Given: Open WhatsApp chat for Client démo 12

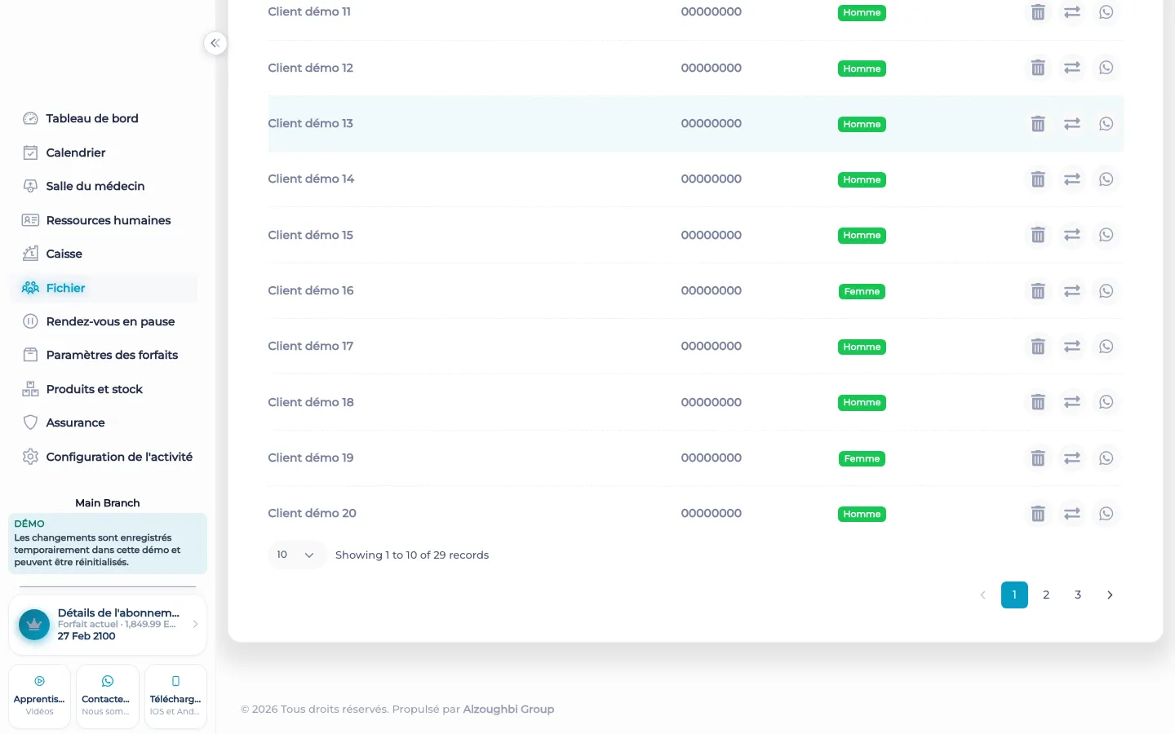Looking at the screenshot, I should coord(1106,68).
